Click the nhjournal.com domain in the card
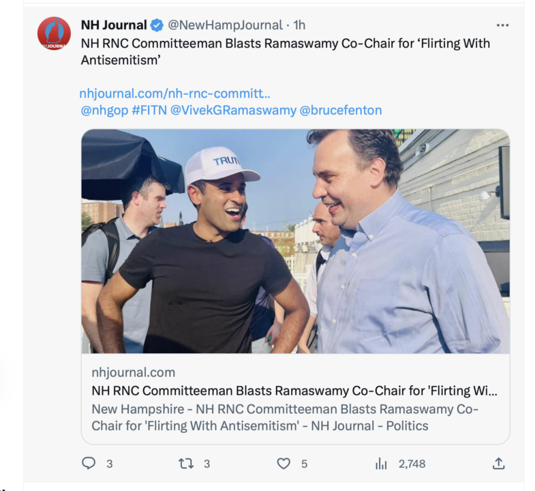Screen dimensions: 535x491 click(134, 372)
